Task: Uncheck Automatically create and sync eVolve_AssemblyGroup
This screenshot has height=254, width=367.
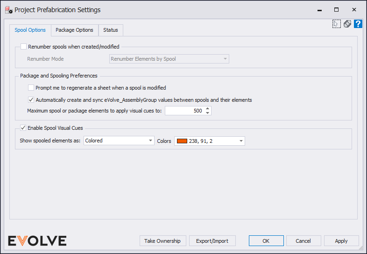Action: click(31, 100)
